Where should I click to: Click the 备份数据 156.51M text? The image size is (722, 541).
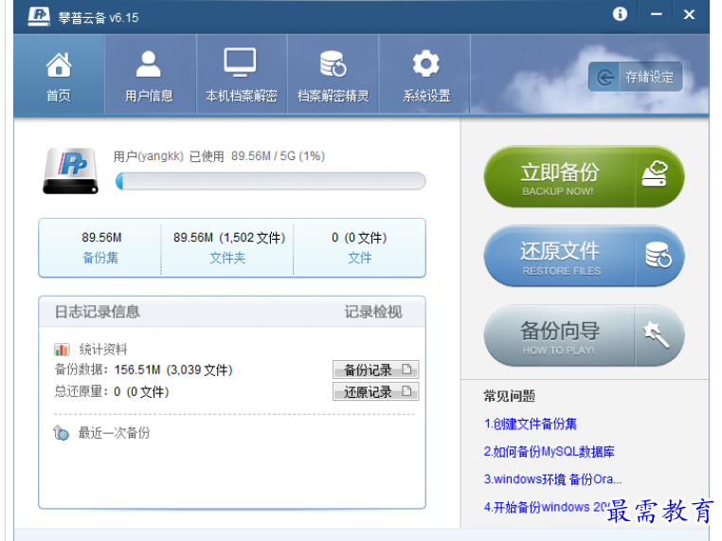144,370
